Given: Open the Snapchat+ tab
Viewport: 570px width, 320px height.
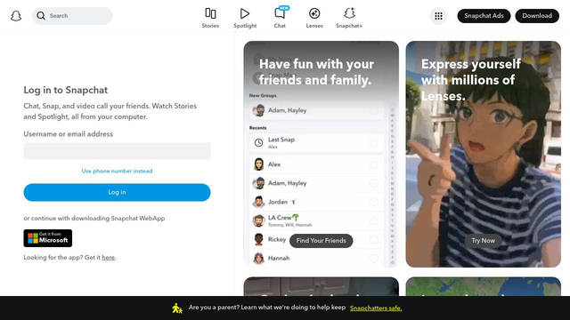Looking at the screenshot, I should (349, 18).
